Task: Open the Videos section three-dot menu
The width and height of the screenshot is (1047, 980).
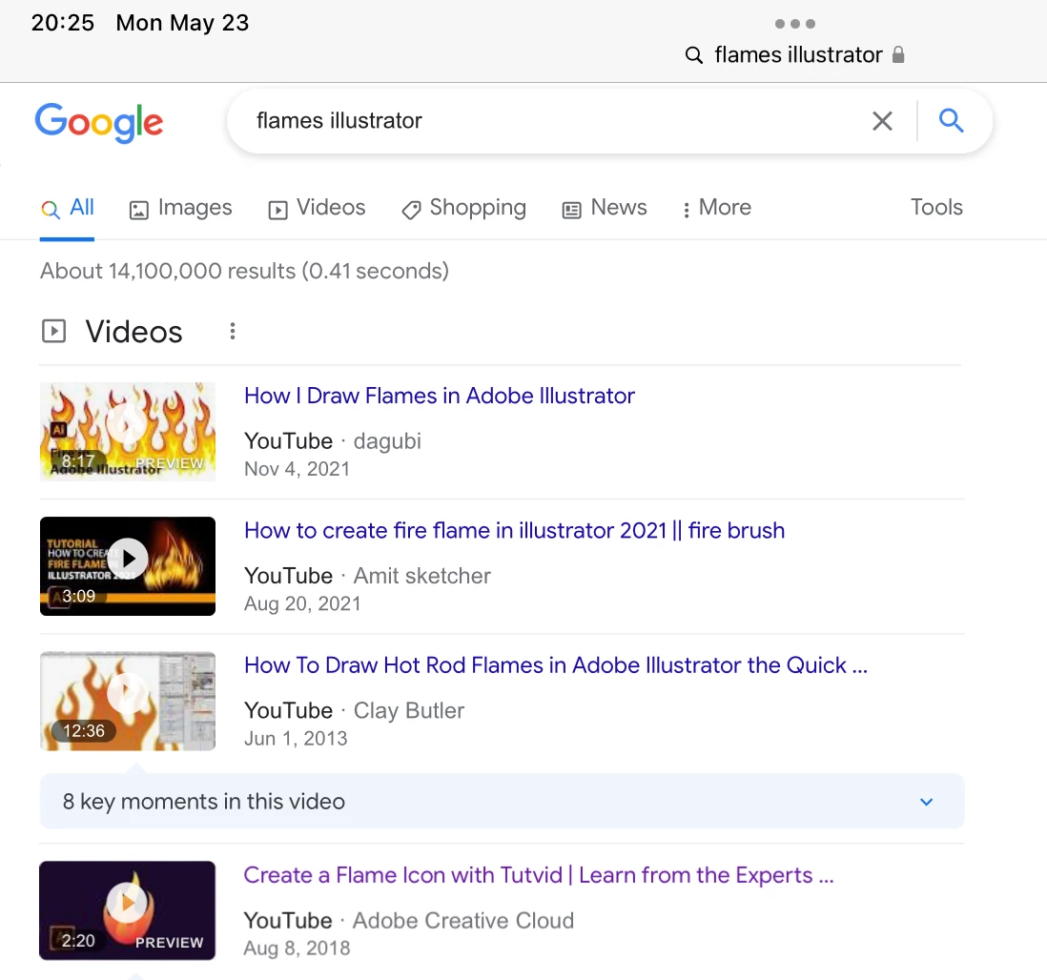Action: coord(233,331)
